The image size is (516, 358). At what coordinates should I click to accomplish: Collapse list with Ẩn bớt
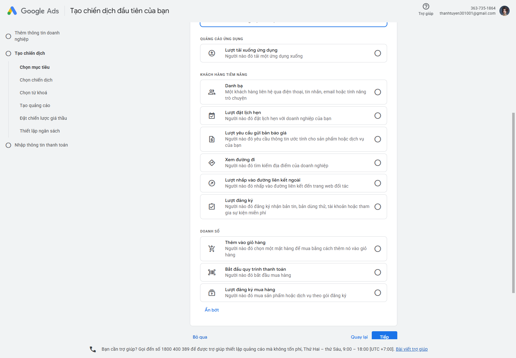click(212, 310)
